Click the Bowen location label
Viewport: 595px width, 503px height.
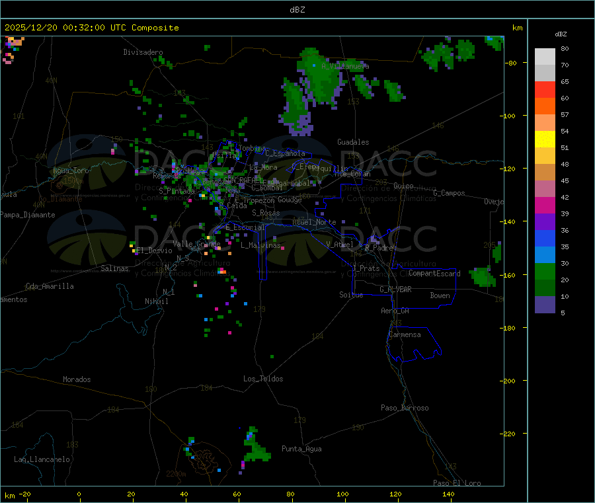pos(440,295)
